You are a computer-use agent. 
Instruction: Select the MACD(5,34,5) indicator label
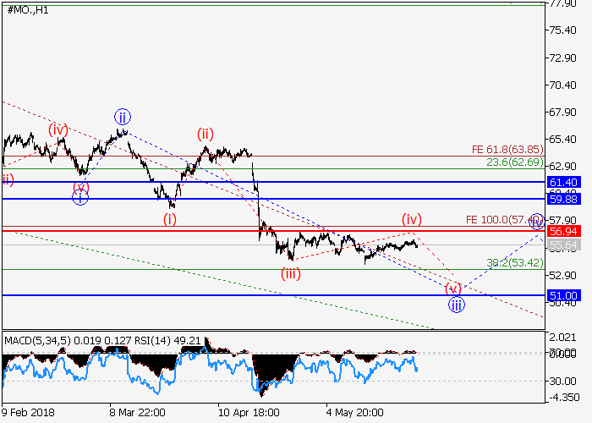[37, 341]
